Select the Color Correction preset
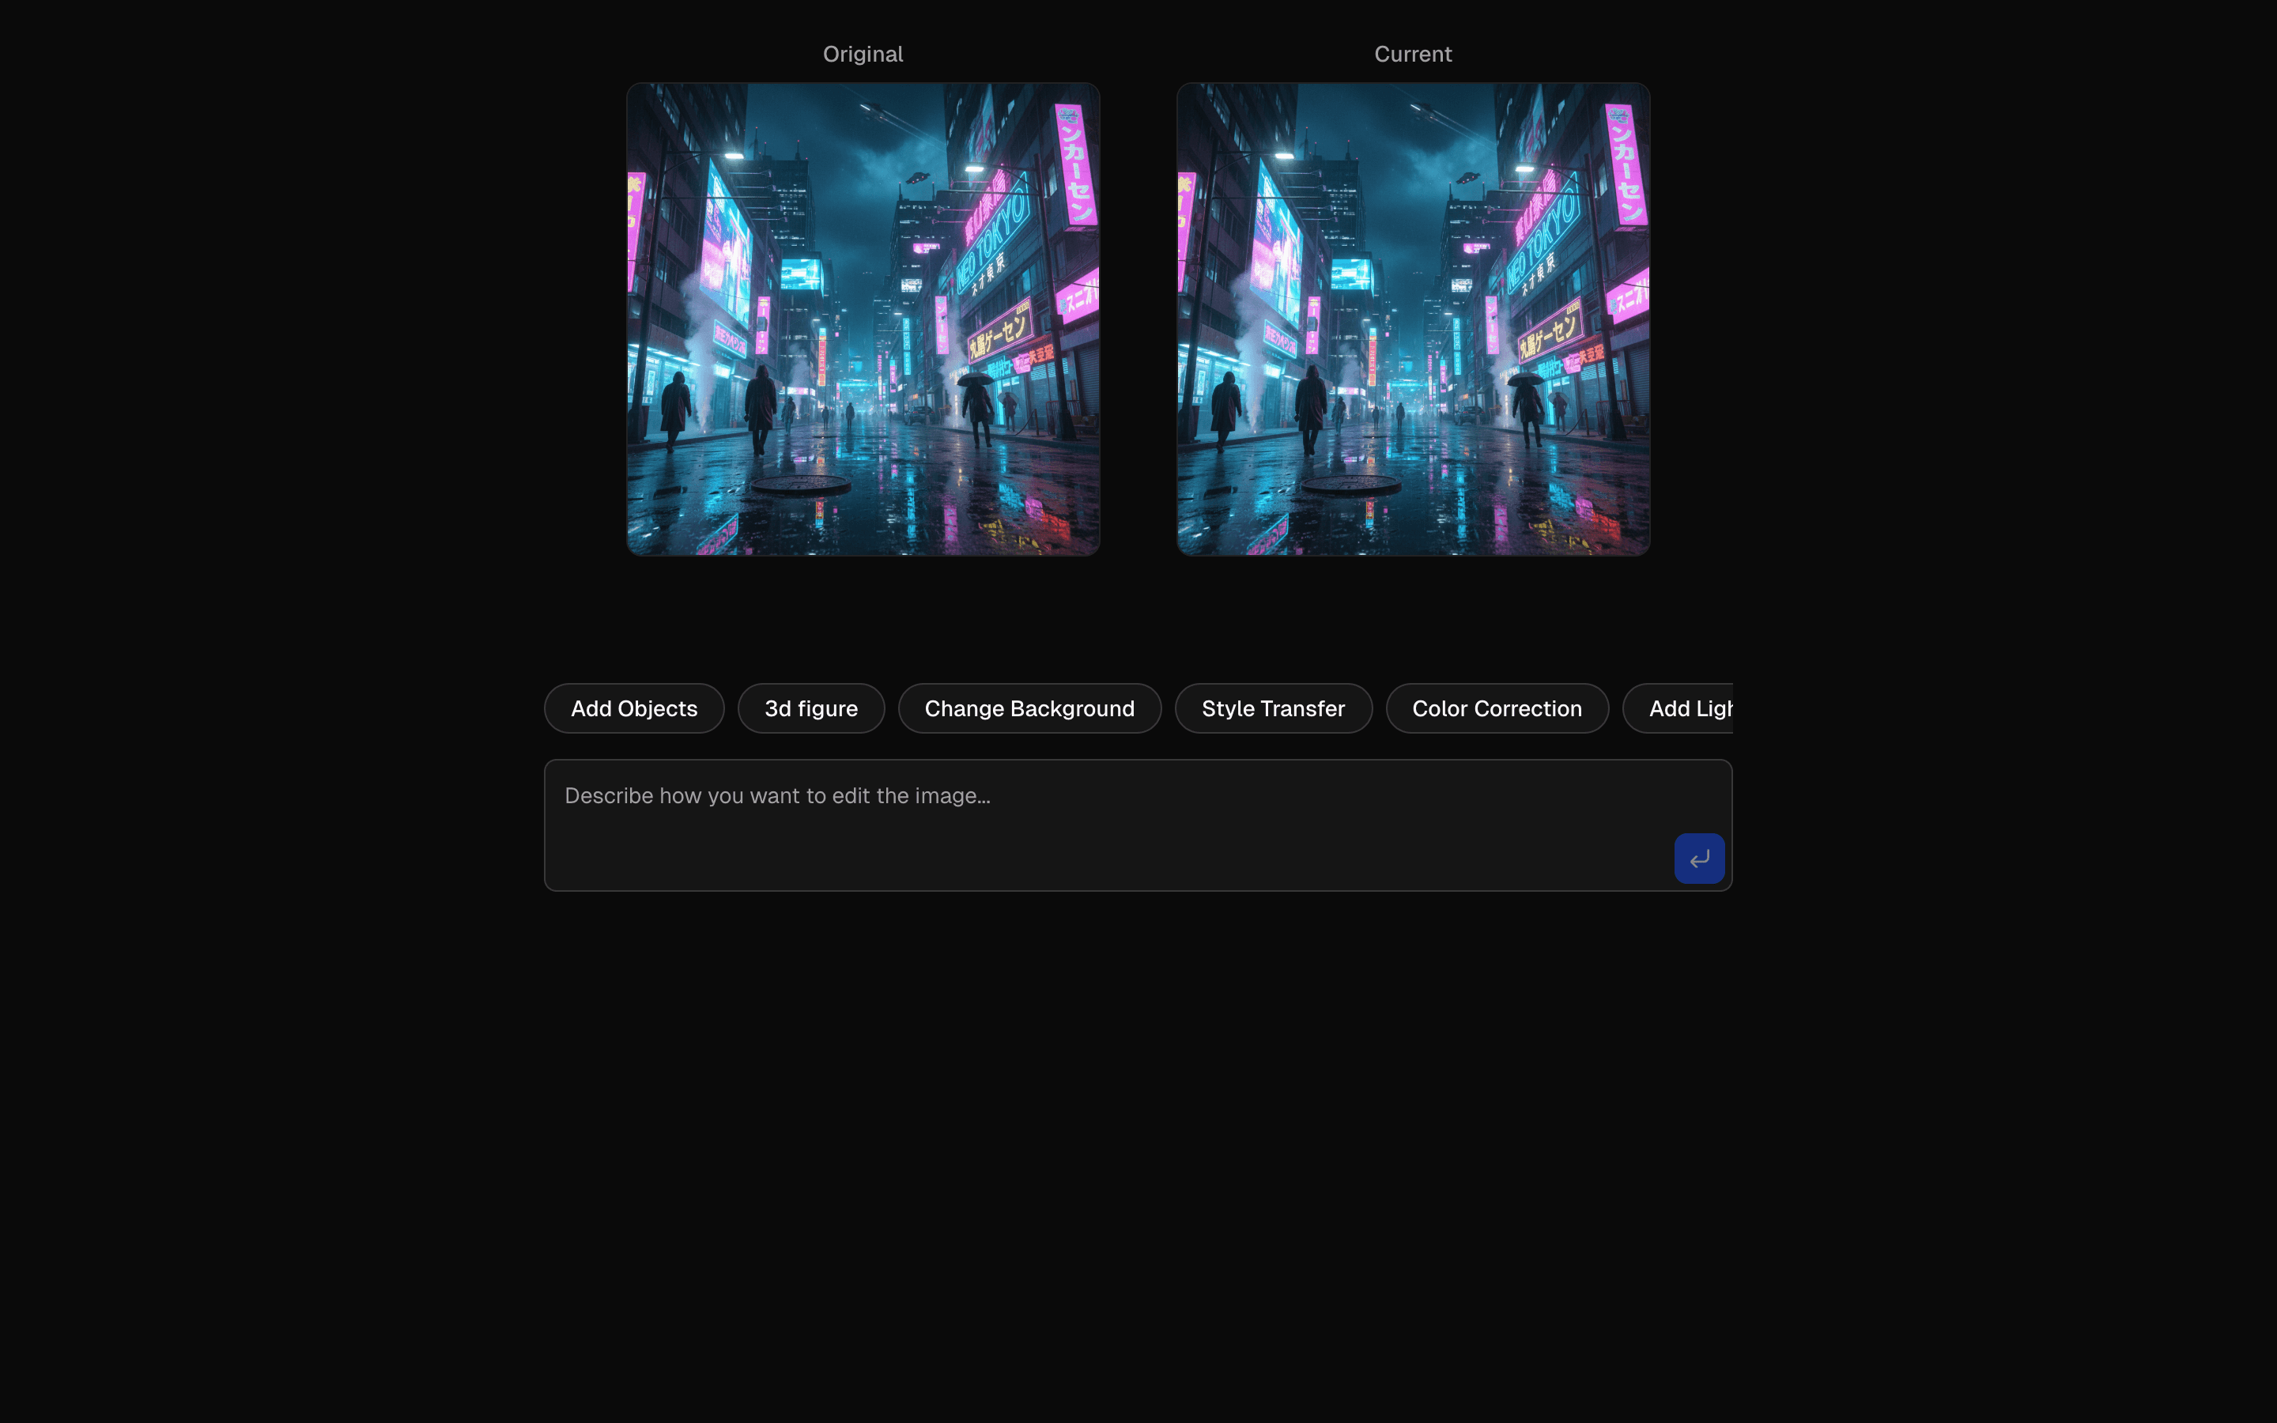2277x1423 pixels. click(1496, 708)
